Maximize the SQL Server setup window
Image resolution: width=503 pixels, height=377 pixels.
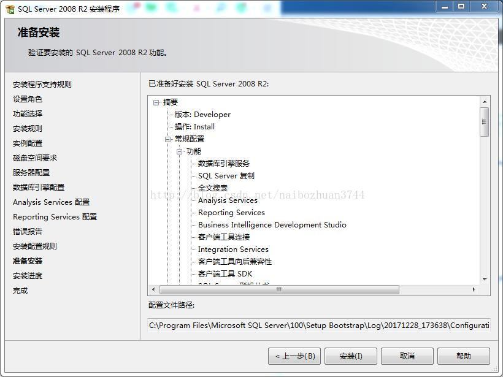click(461, 6)
